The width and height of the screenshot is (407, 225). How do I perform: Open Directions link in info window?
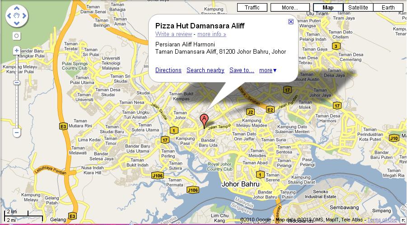pyautogui.click(x=168, y=70)
